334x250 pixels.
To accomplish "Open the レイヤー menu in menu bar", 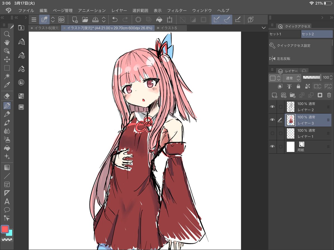I will tap(119, 11).
